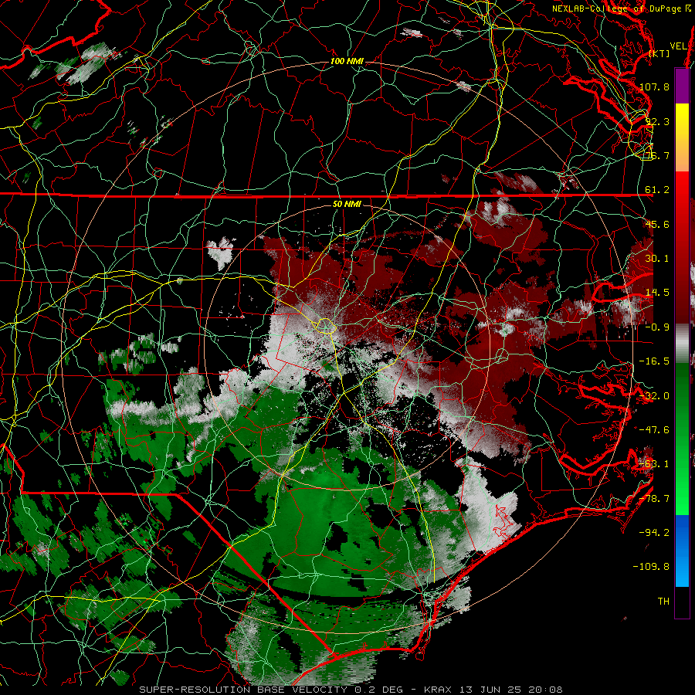The width and height of the screenshot is (695, 695).
Task: Click the 30.1 velocity scale value
Action: (657, 259)
